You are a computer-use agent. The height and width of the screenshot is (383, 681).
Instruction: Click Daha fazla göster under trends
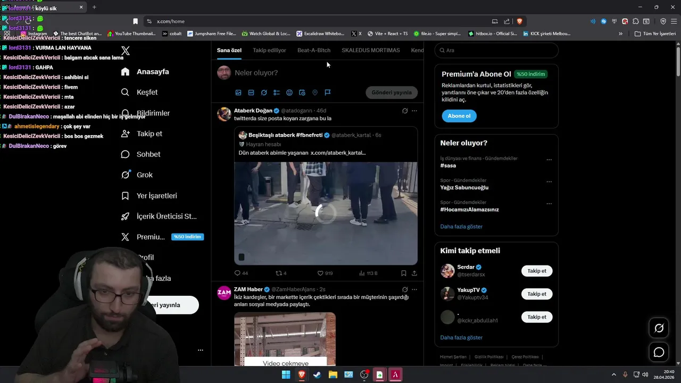coord(461,227)
